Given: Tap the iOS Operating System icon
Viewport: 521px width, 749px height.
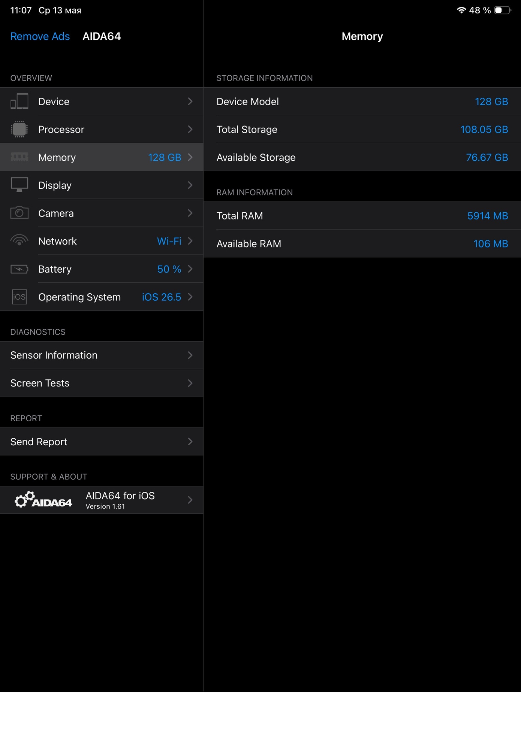Looking at the screenshot, I should [x=19, y=297].
